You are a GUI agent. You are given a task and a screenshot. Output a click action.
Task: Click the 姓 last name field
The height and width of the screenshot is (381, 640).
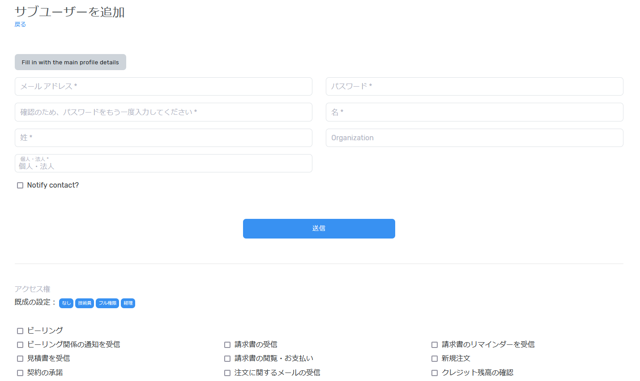163,138
